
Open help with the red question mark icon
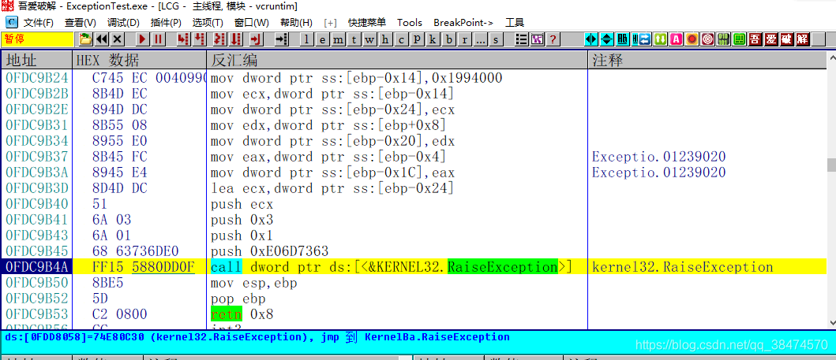(x=553, y=39)
